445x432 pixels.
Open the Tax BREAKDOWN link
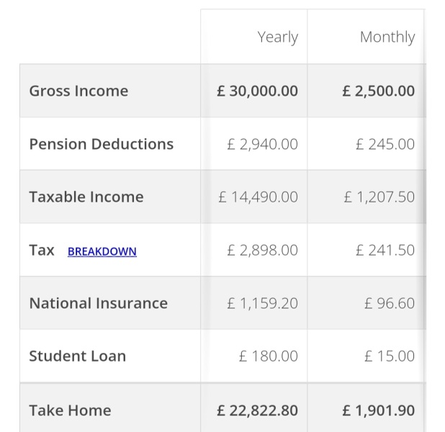[x=102, y=251]
